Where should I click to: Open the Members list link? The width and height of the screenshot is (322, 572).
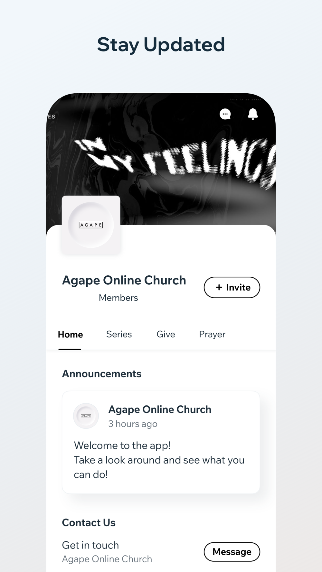[x=118, y=298]
